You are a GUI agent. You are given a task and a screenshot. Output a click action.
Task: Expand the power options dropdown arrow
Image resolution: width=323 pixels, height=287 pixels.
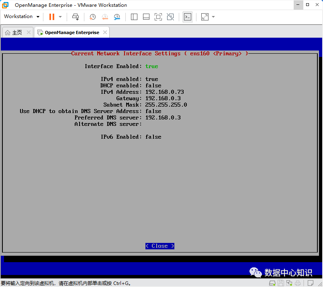pyautogui.click(x=60, y=17)
